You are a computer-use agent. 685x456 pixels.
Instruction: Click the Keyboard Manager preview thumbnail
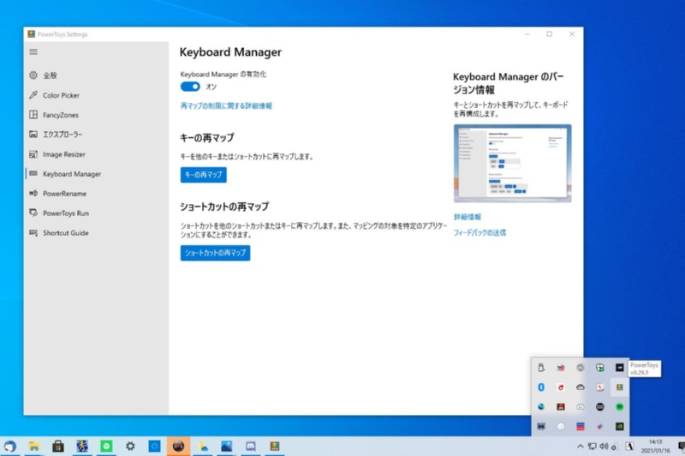(512, 163)
